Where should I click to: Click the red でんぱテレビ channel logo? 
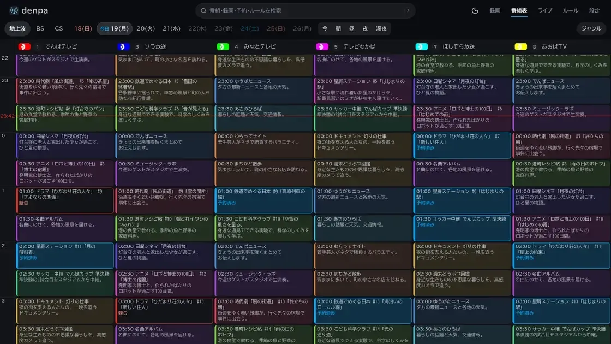click(x=24, y=46)
